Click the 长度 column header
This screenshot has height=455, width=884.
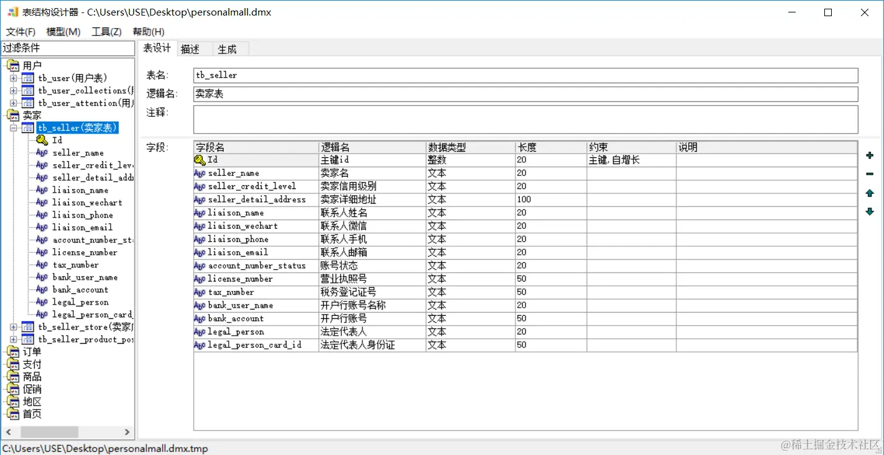[551, 147]
